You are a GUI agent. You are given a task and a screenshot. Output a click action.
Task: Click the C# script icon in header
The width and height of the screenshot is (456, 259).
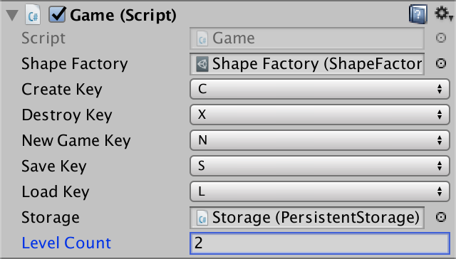click(x=33, y=14)
